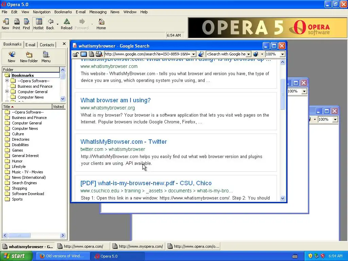Open the Windows Start button
This screenshot has height=261, width=348.
[16, 256]
